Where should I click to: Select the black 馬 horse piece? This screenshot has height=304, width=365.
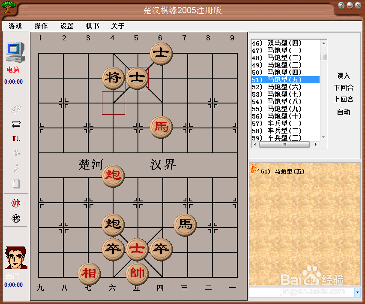tap(185, 225)
